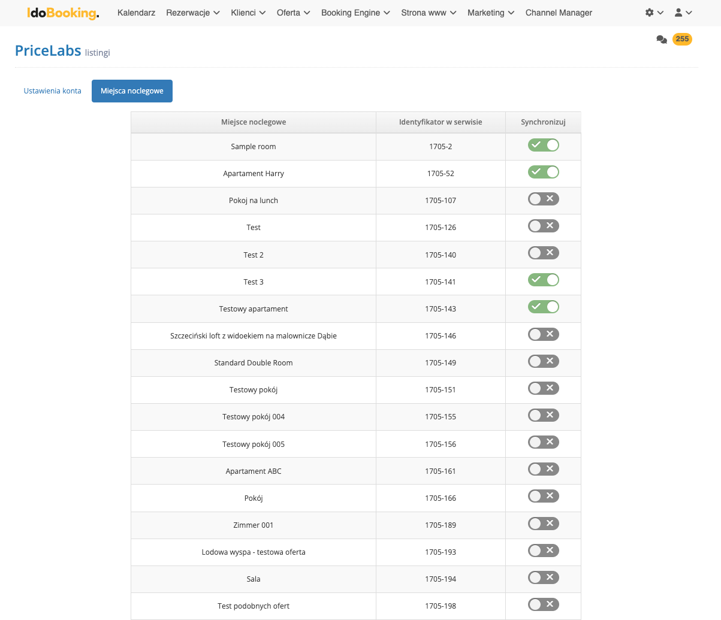Click identifier 1705-2

pos(441,147)
